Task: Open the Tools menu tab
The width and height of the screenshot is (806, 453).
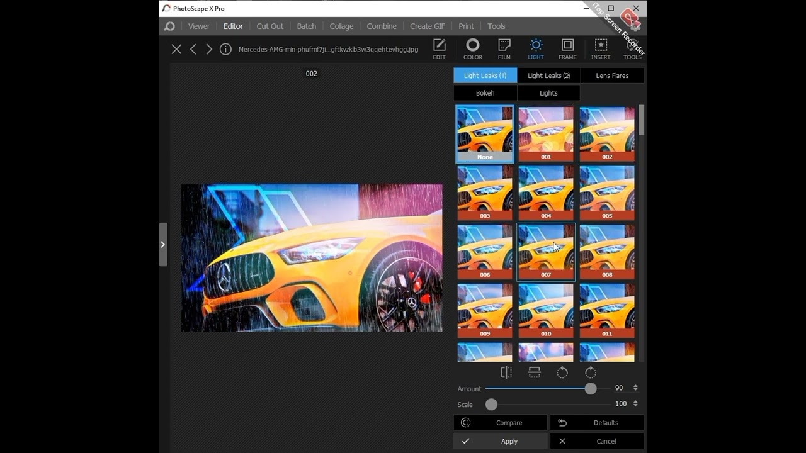Action: (496, 26)
